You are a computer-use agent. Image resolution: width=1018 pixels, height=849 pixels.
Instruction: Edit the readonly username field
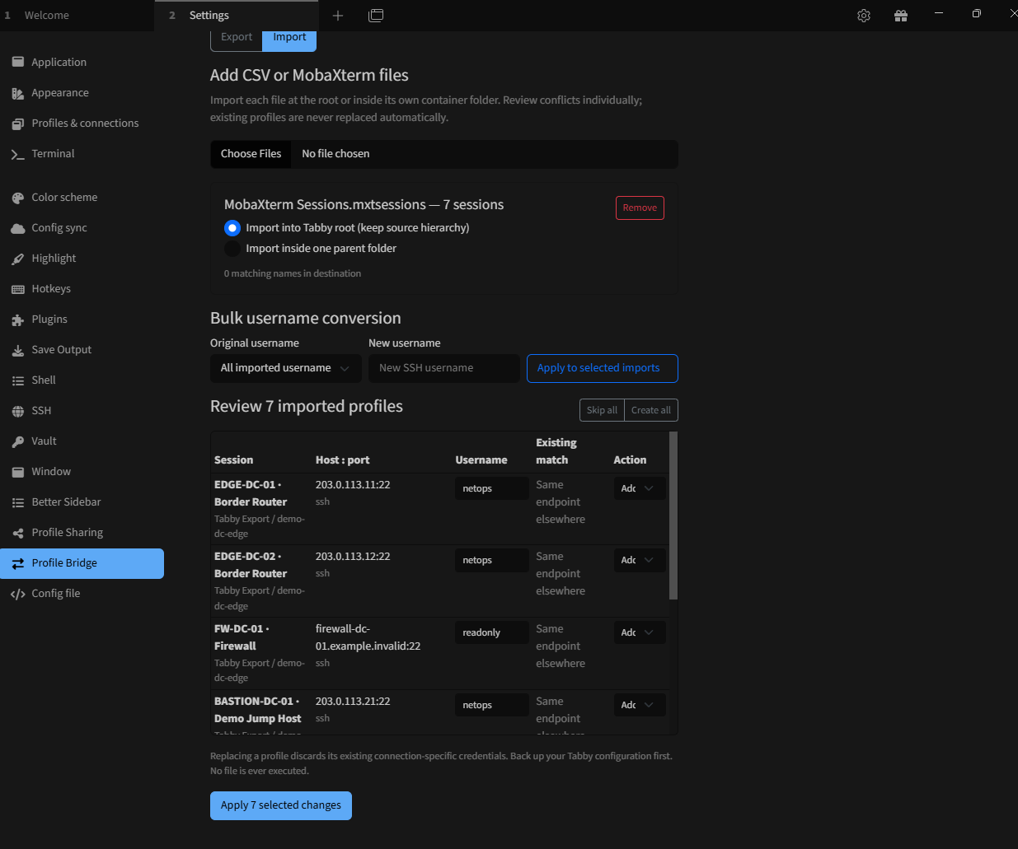(492, 632)
